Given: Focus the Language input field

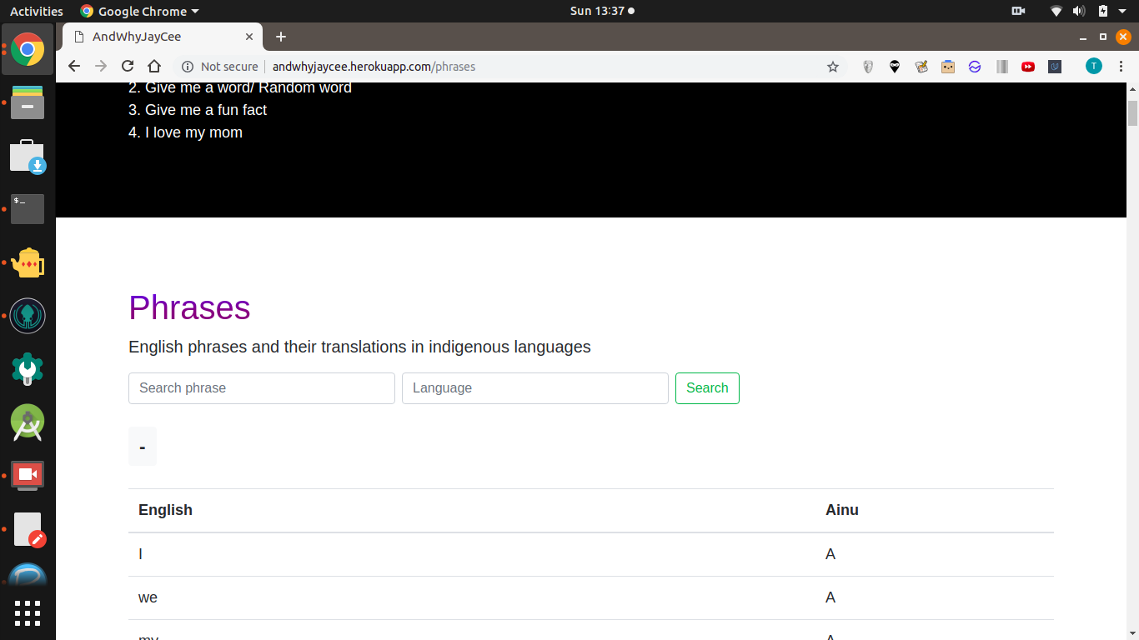Looking at the screenshot, I should 535,388.
